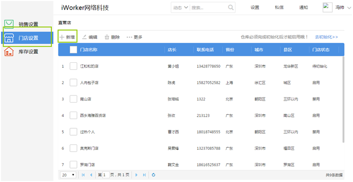This screenshot has width=353, height=182.
Task: Click phone value 1322
Action: tap(201, 99)
